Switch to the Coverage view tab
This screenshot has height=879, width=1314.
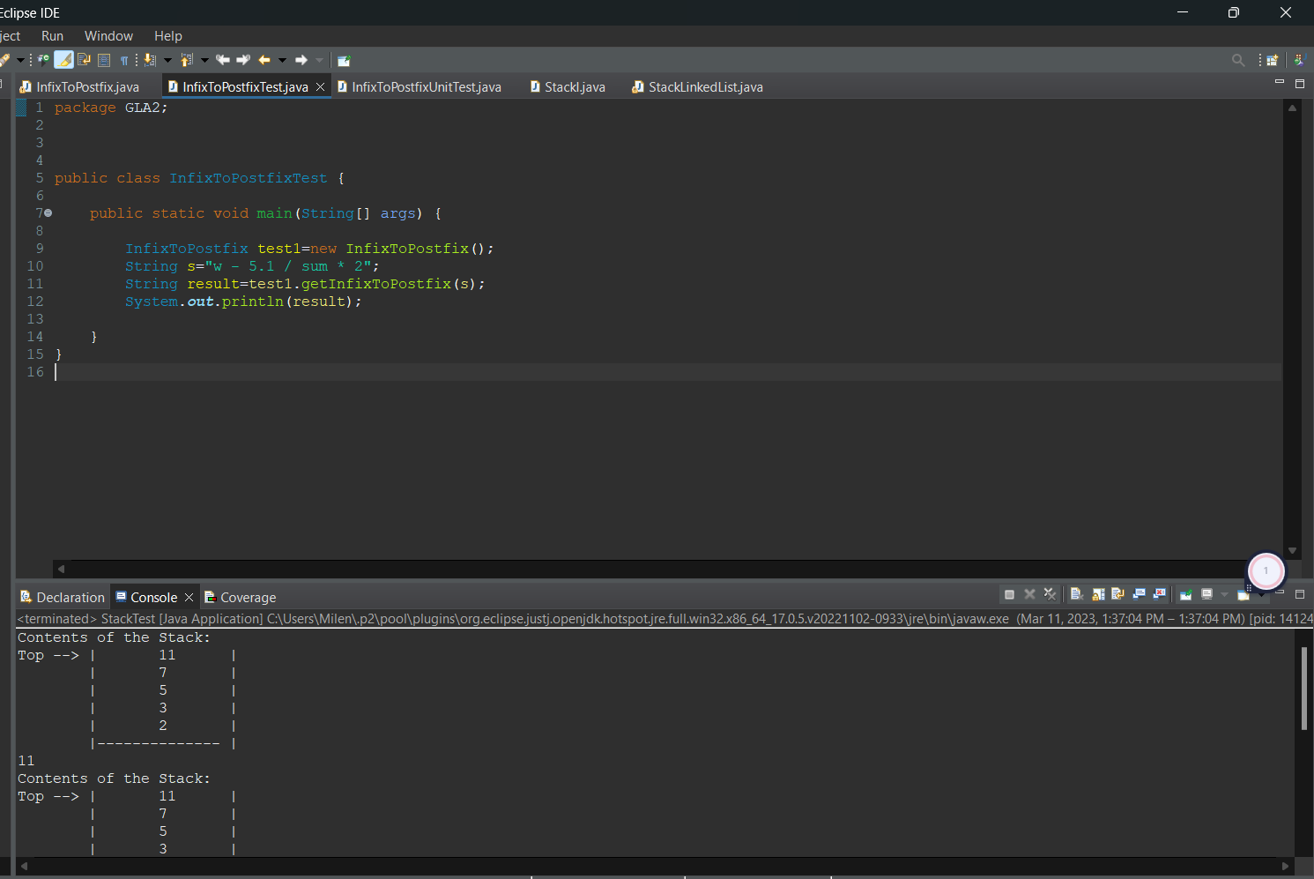[241, 597]
